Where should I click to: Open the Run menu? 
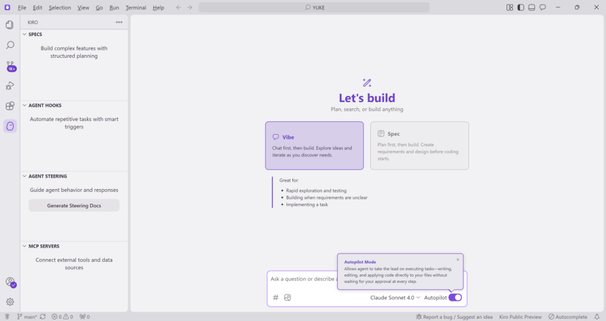pos(114,7)
